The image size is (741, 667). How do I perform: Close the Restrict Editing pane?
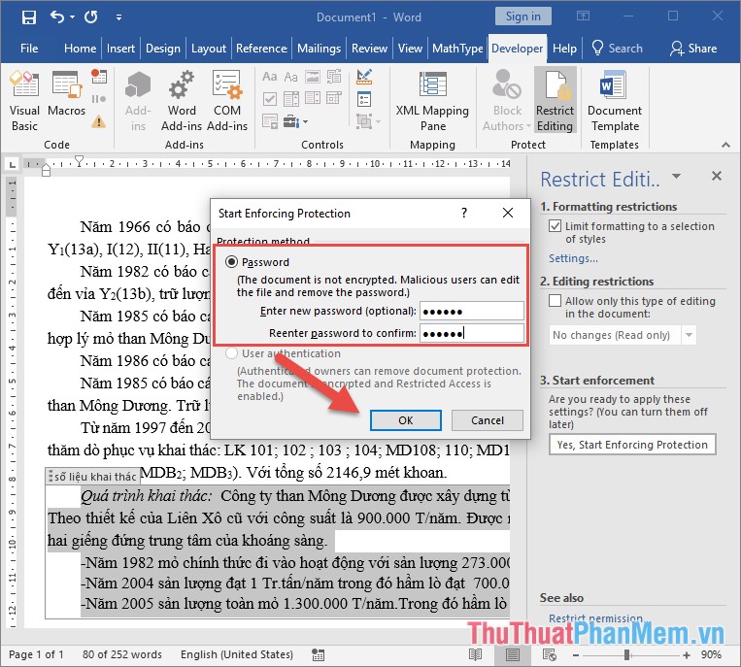coord(717,176)
